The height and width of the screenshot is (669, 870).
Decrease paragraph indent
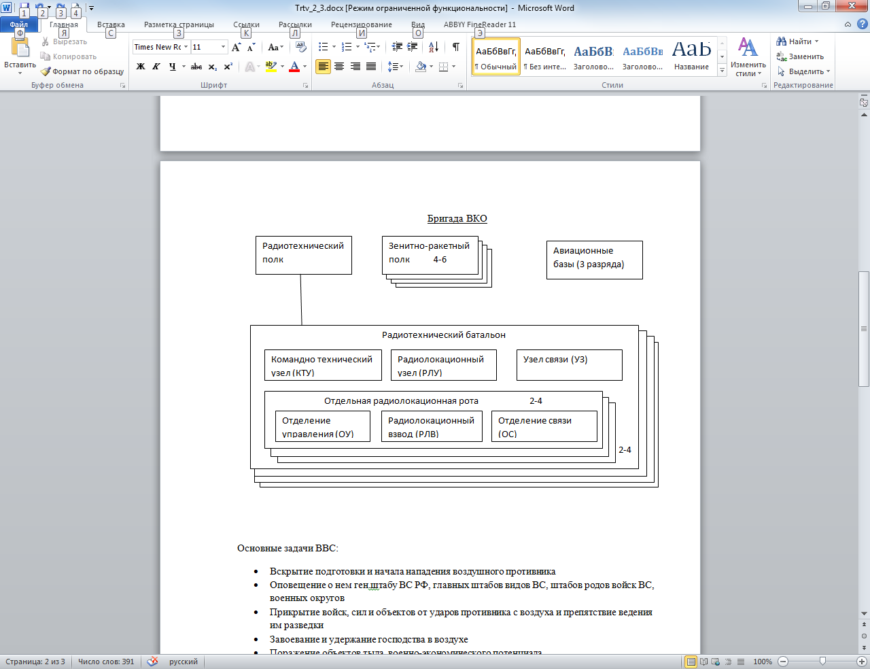point(397,47)
